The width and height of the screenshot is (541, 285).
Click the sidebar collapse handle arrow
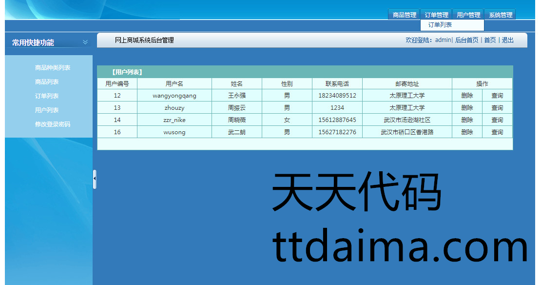(x=95, y=179)
